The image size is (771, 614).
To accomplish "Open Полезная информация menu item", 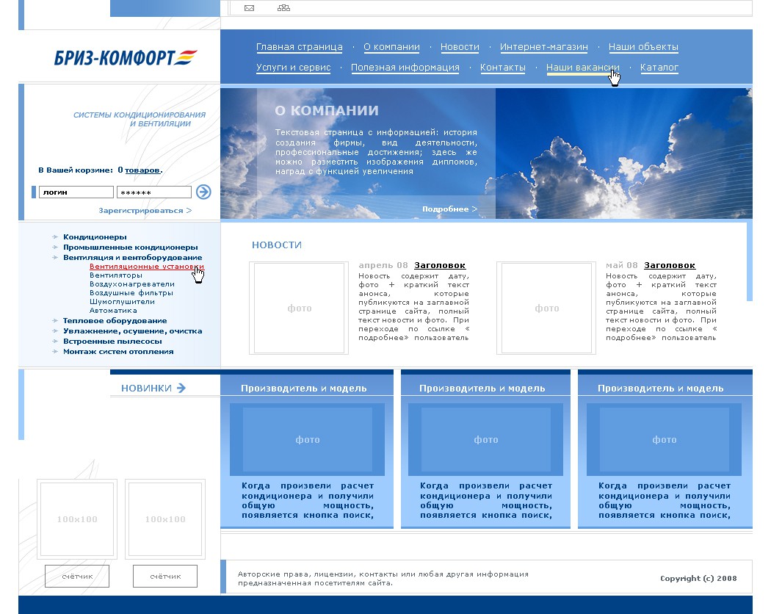I will (x=405, y=68).
